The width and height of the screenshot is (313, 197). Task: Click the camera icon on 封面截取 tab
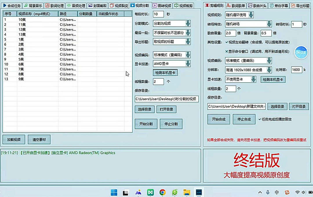point(90,5)
